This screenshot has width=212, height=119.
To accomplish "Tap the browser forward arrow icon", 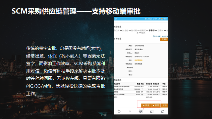I will point(130,111).
